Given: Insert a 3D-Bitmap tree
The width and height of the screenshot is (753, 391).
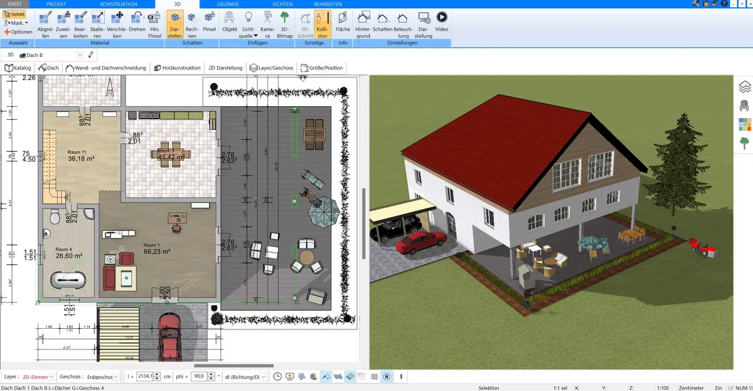Looking at the screenshot, I should click(x=285, y=24).
